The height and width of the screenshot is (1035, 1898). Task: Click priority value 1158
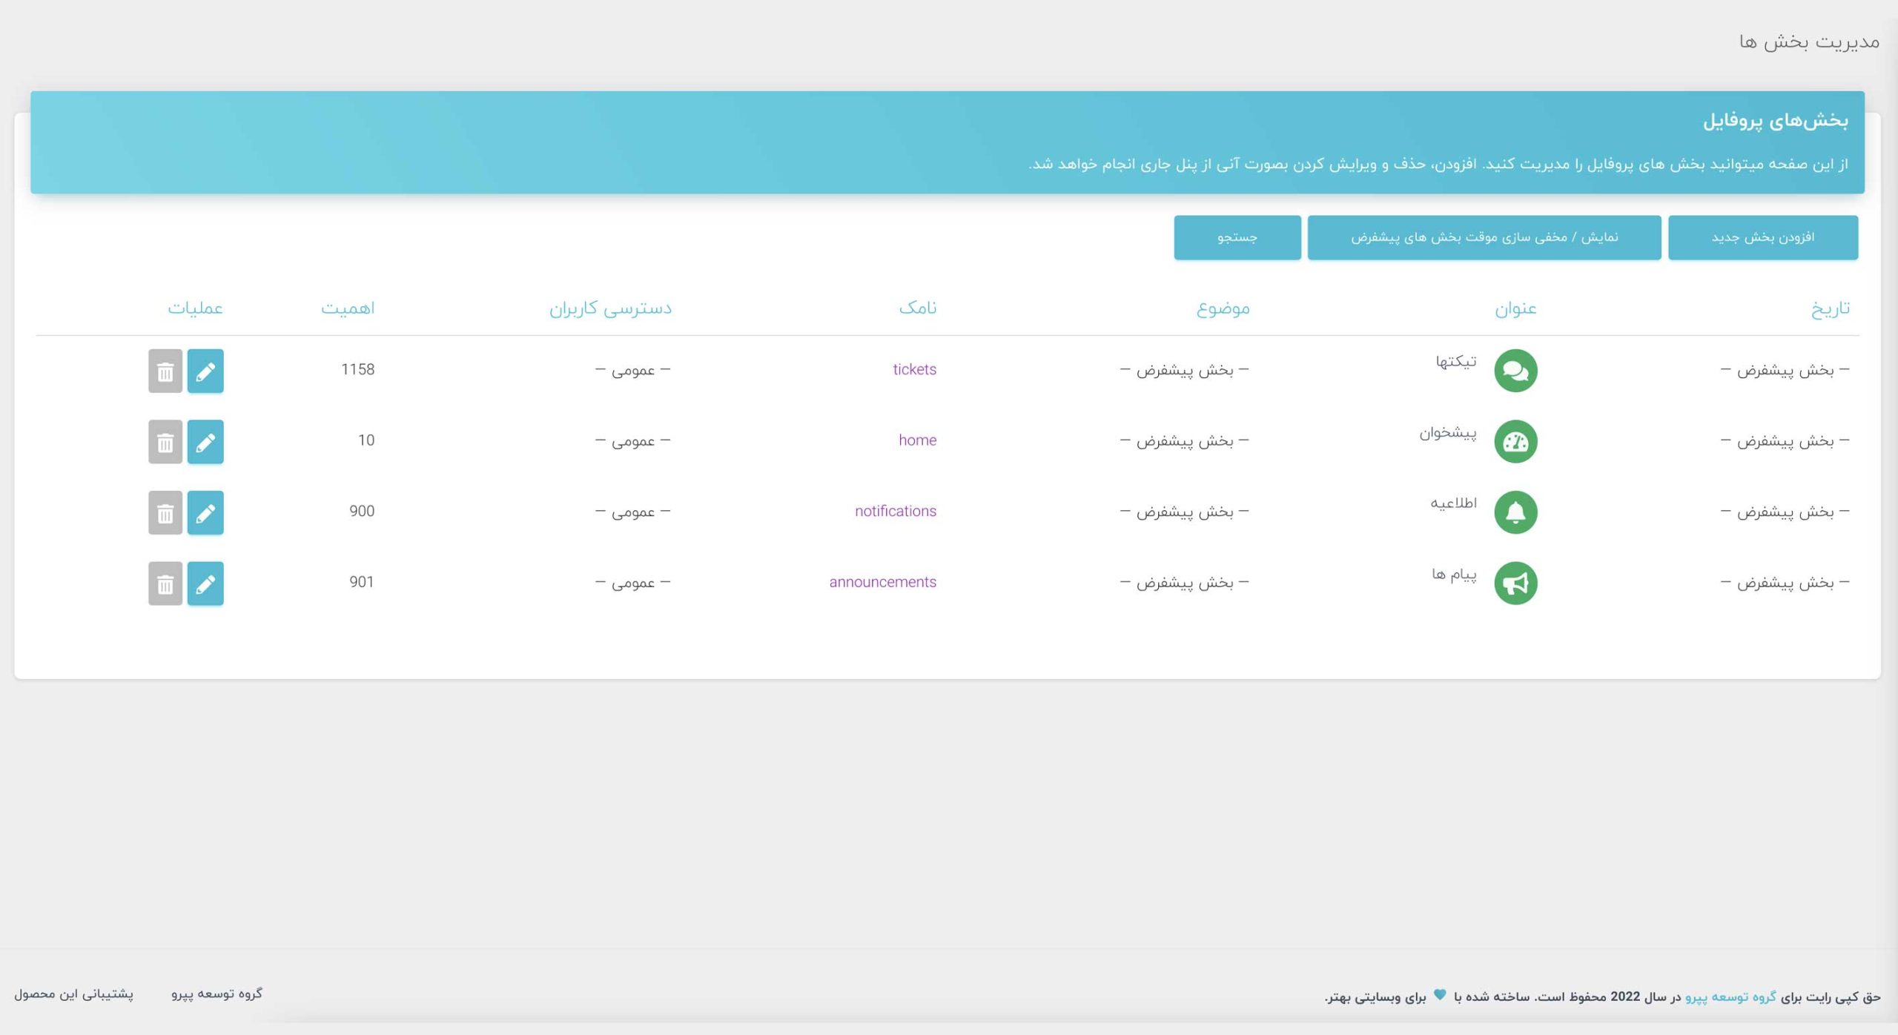tap(357, 369)
